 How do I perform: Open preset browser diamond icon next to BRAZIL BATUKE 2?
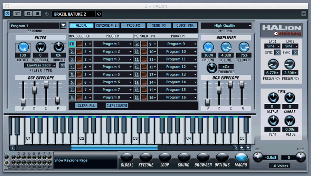(x=99, y=14)
